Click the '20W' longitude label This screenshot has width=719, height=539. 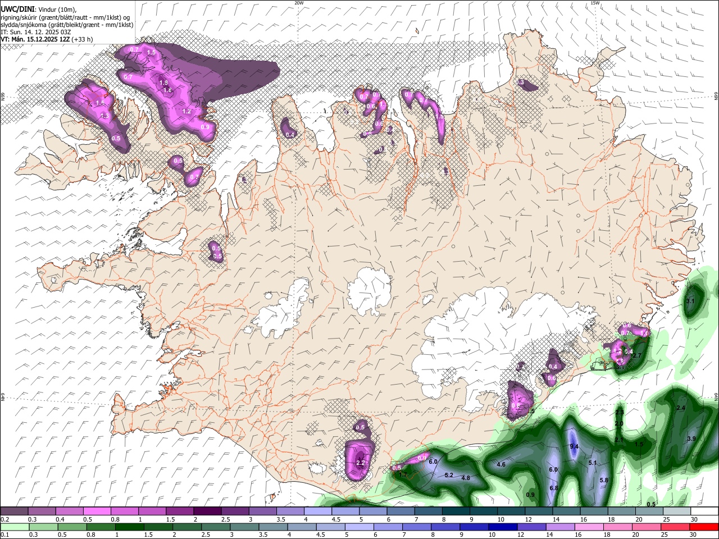pyautogui.click(x=299, y=3)
